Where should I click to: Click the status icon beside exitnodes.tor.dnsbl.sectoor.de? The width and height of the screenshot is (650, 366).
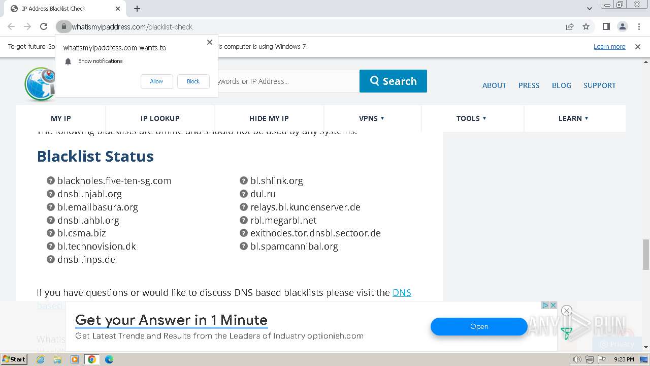tap(244, 233)
